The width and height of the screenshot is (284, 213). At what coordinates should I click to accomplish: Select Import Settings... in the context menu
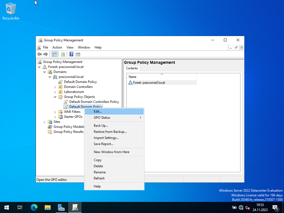click(114, 138)
